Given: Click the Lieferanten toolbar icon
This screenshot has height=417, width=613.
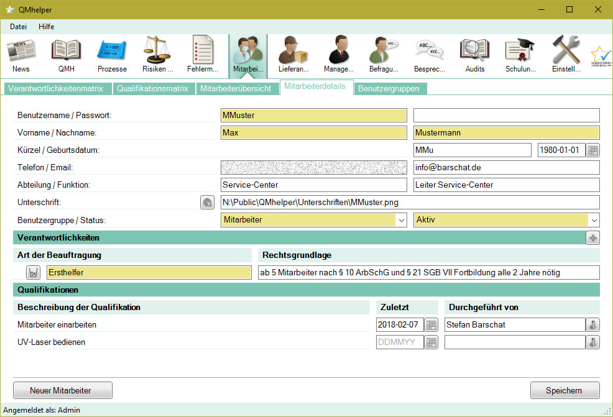Looking at the screenshot, I should click(293, 55).
